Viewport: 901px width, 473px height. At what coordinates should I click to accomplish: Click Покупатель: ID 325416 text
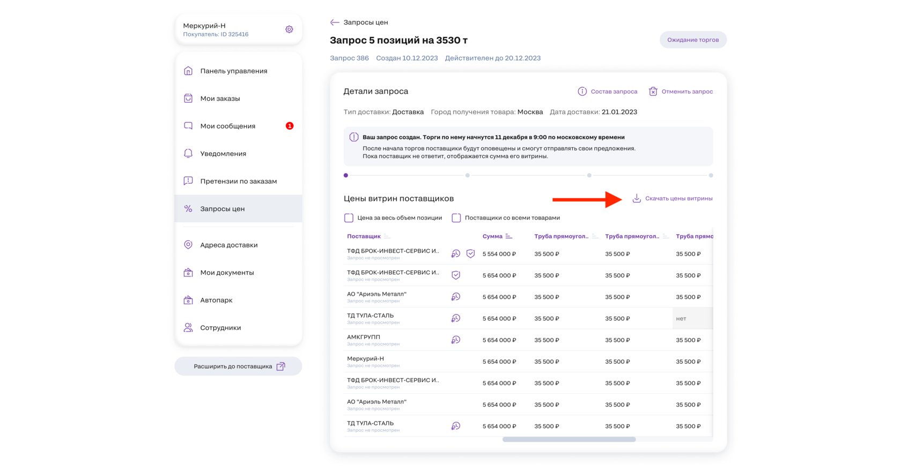(216, 34)
